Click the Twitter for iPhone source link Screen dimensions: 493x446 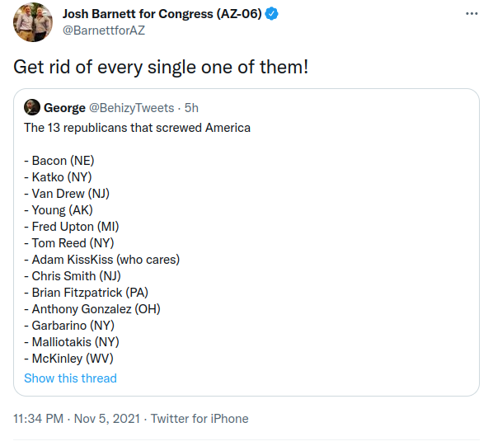click(200, 419)
